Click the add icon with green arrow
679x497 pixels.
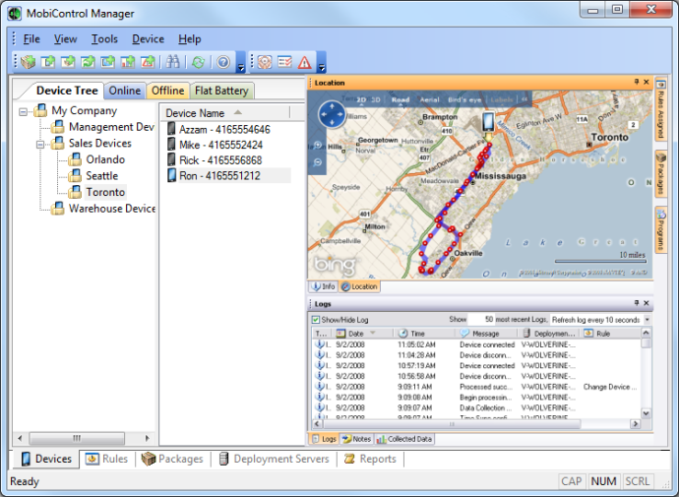(x=88, y=62)
